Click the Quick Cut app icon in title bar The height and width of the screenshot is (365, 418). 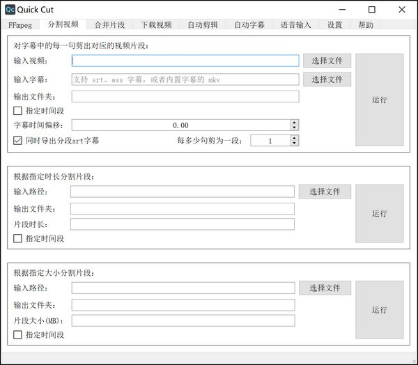10,10
